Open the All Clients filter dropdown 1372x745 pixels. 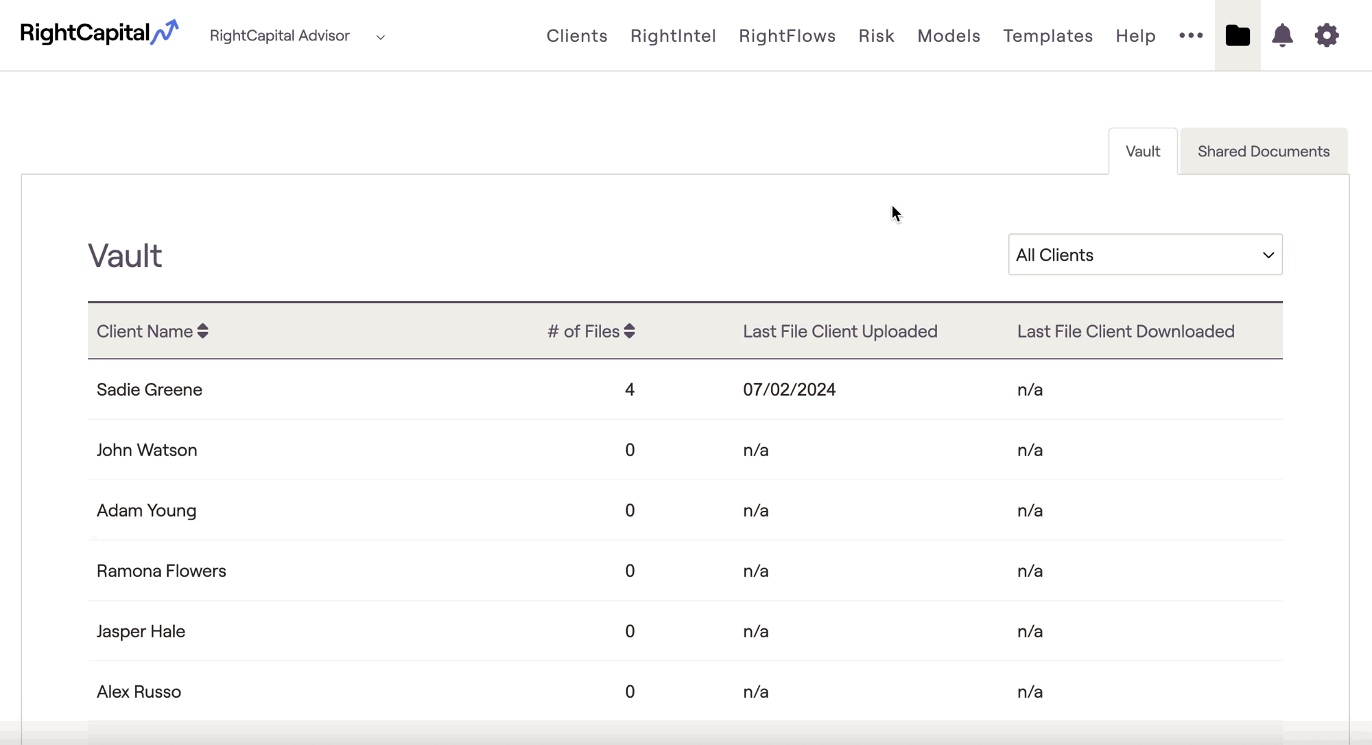pyautogui.click(x=1145, y=255)
